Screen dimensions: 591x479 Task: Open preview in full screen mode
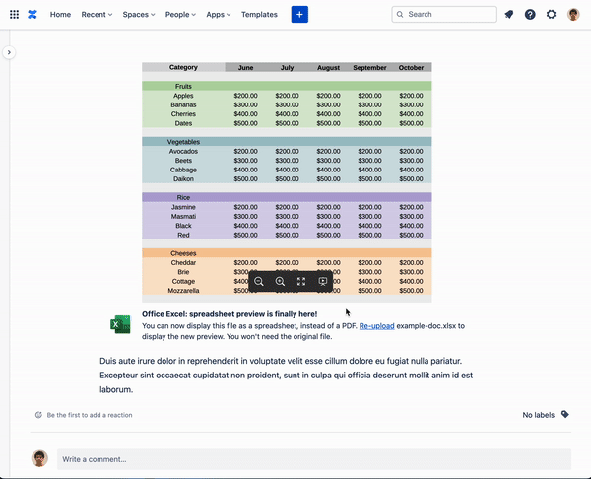301,281
